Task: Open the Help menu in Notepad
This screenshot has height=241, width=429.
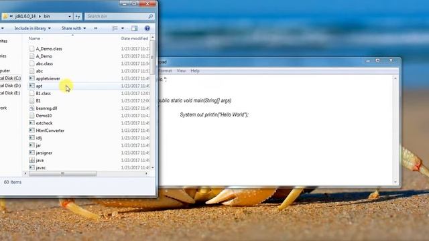Action: [x=195, y=71]
